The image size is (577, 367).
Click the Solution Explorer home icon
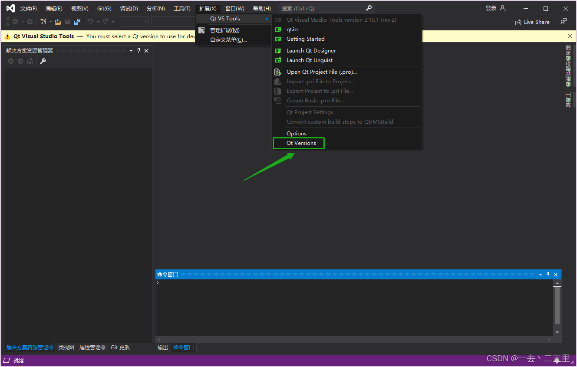tap(30, 61)
